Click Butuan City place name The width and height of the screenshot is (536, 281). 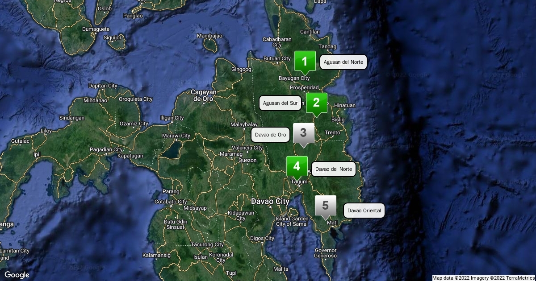(277, 58)
